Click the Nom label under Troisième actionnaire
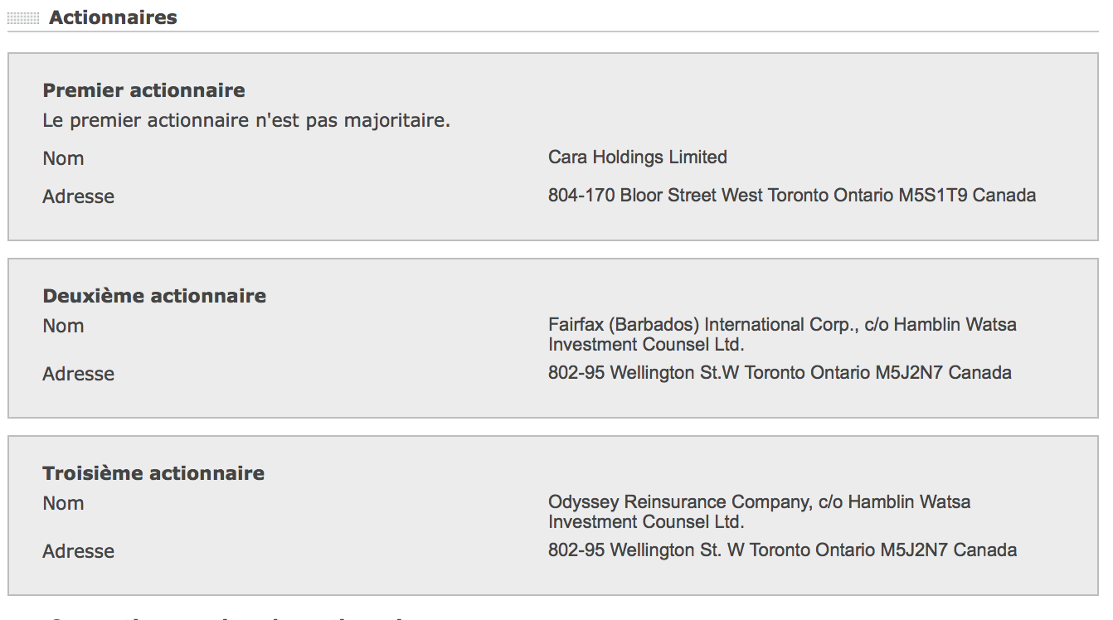1113x620 pixels. [63, 503]
